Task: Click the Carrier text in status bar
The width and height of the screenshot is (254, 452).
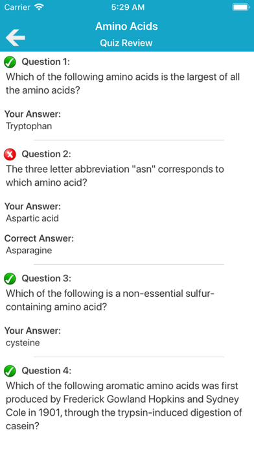Action: (x=17, y=7)
